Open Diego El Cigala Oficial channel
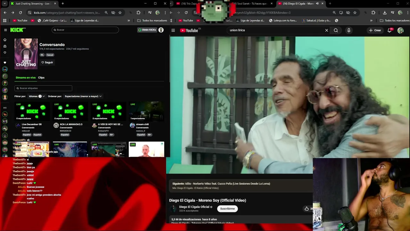 [x=194, y=207]
